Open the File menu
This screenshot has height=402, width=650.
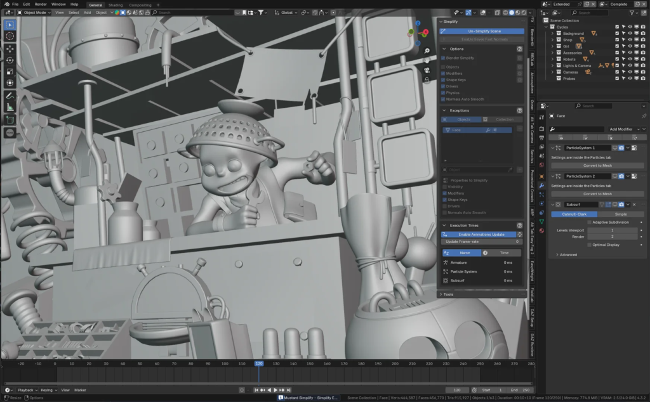point(15,4)
